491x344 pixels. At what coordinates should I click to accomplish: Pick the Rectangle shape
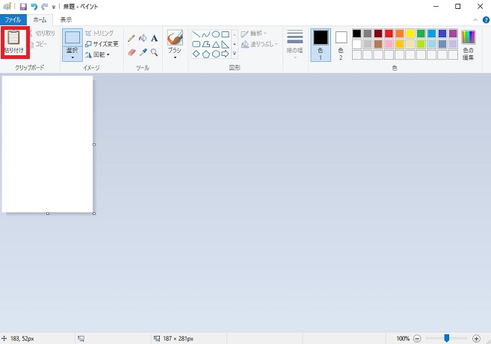pos(225,34)
